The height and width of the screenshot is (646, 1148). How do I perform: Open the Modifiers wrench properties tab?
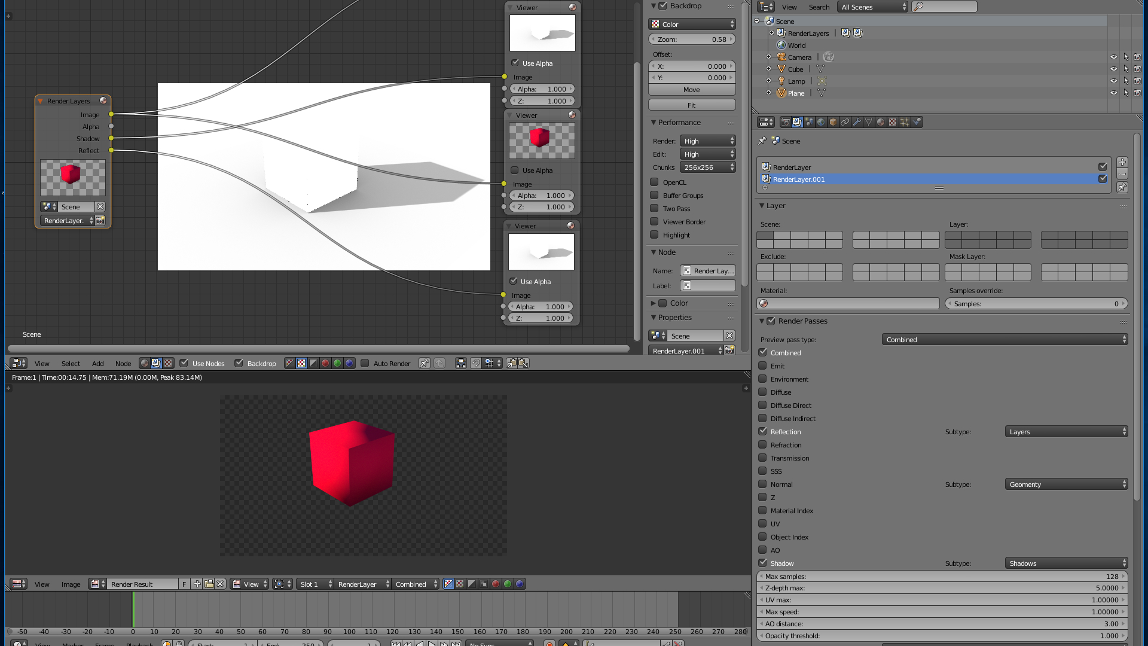[857, 122]
